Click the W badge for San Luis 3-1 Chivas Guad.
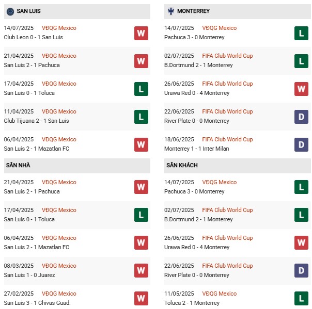Viewport: 312px width, 309px height. [x=141, y=299]
